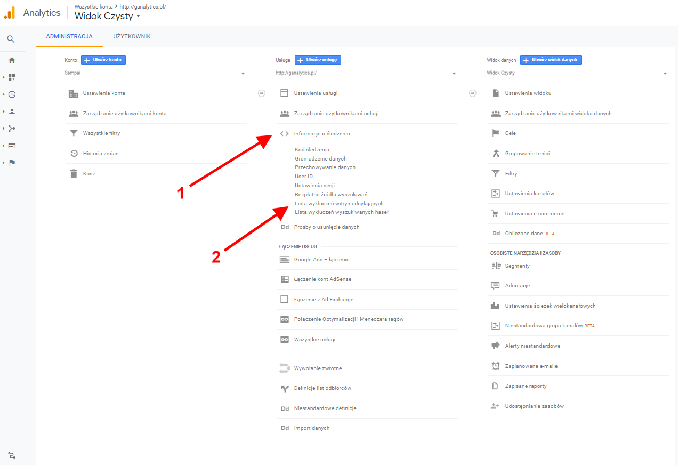Click the add-person icon beside Udostępnianie zasobów
The image size is (678, 465).
[496, 406]
